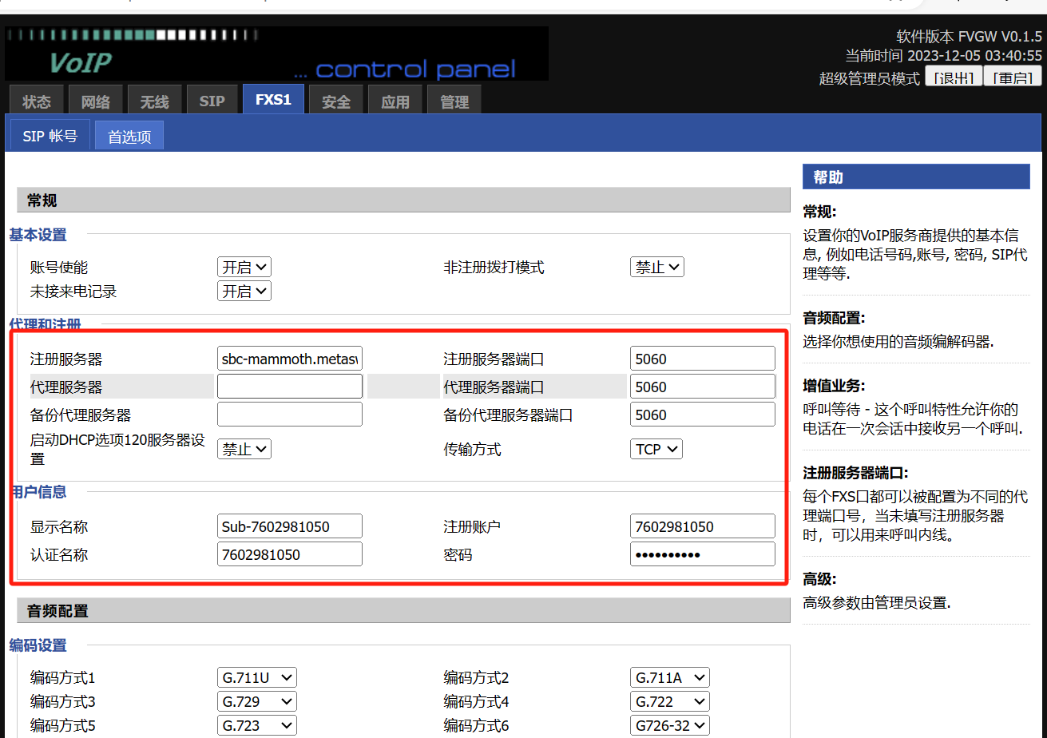The width and height of the screenshot is (1047, 738).
Task: Click the 注册服务器 input field
Action: 289,359
